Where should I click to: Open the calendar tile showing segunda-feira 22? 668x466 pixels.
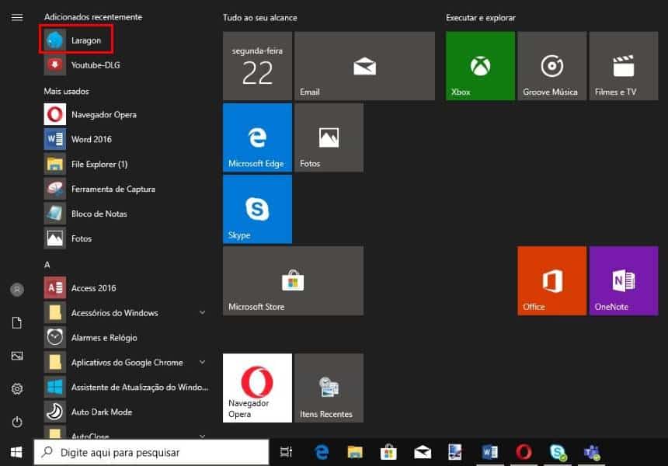pyautogui.click(x=257, y=66)
